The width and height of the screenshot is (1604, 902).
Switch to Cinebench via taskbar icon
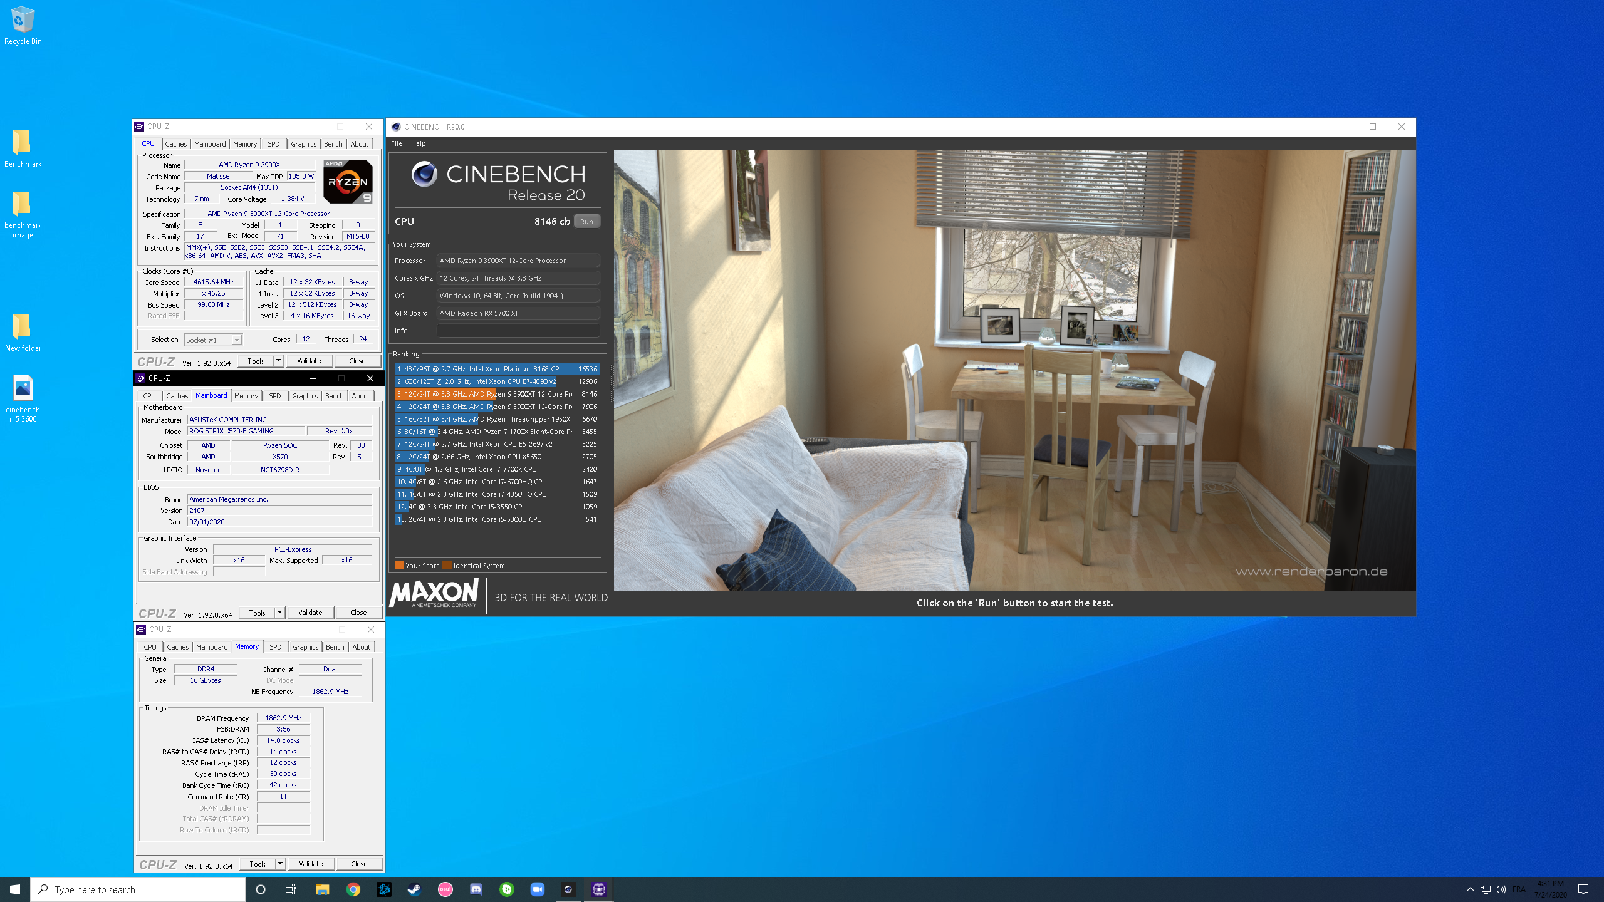[568, 889]
